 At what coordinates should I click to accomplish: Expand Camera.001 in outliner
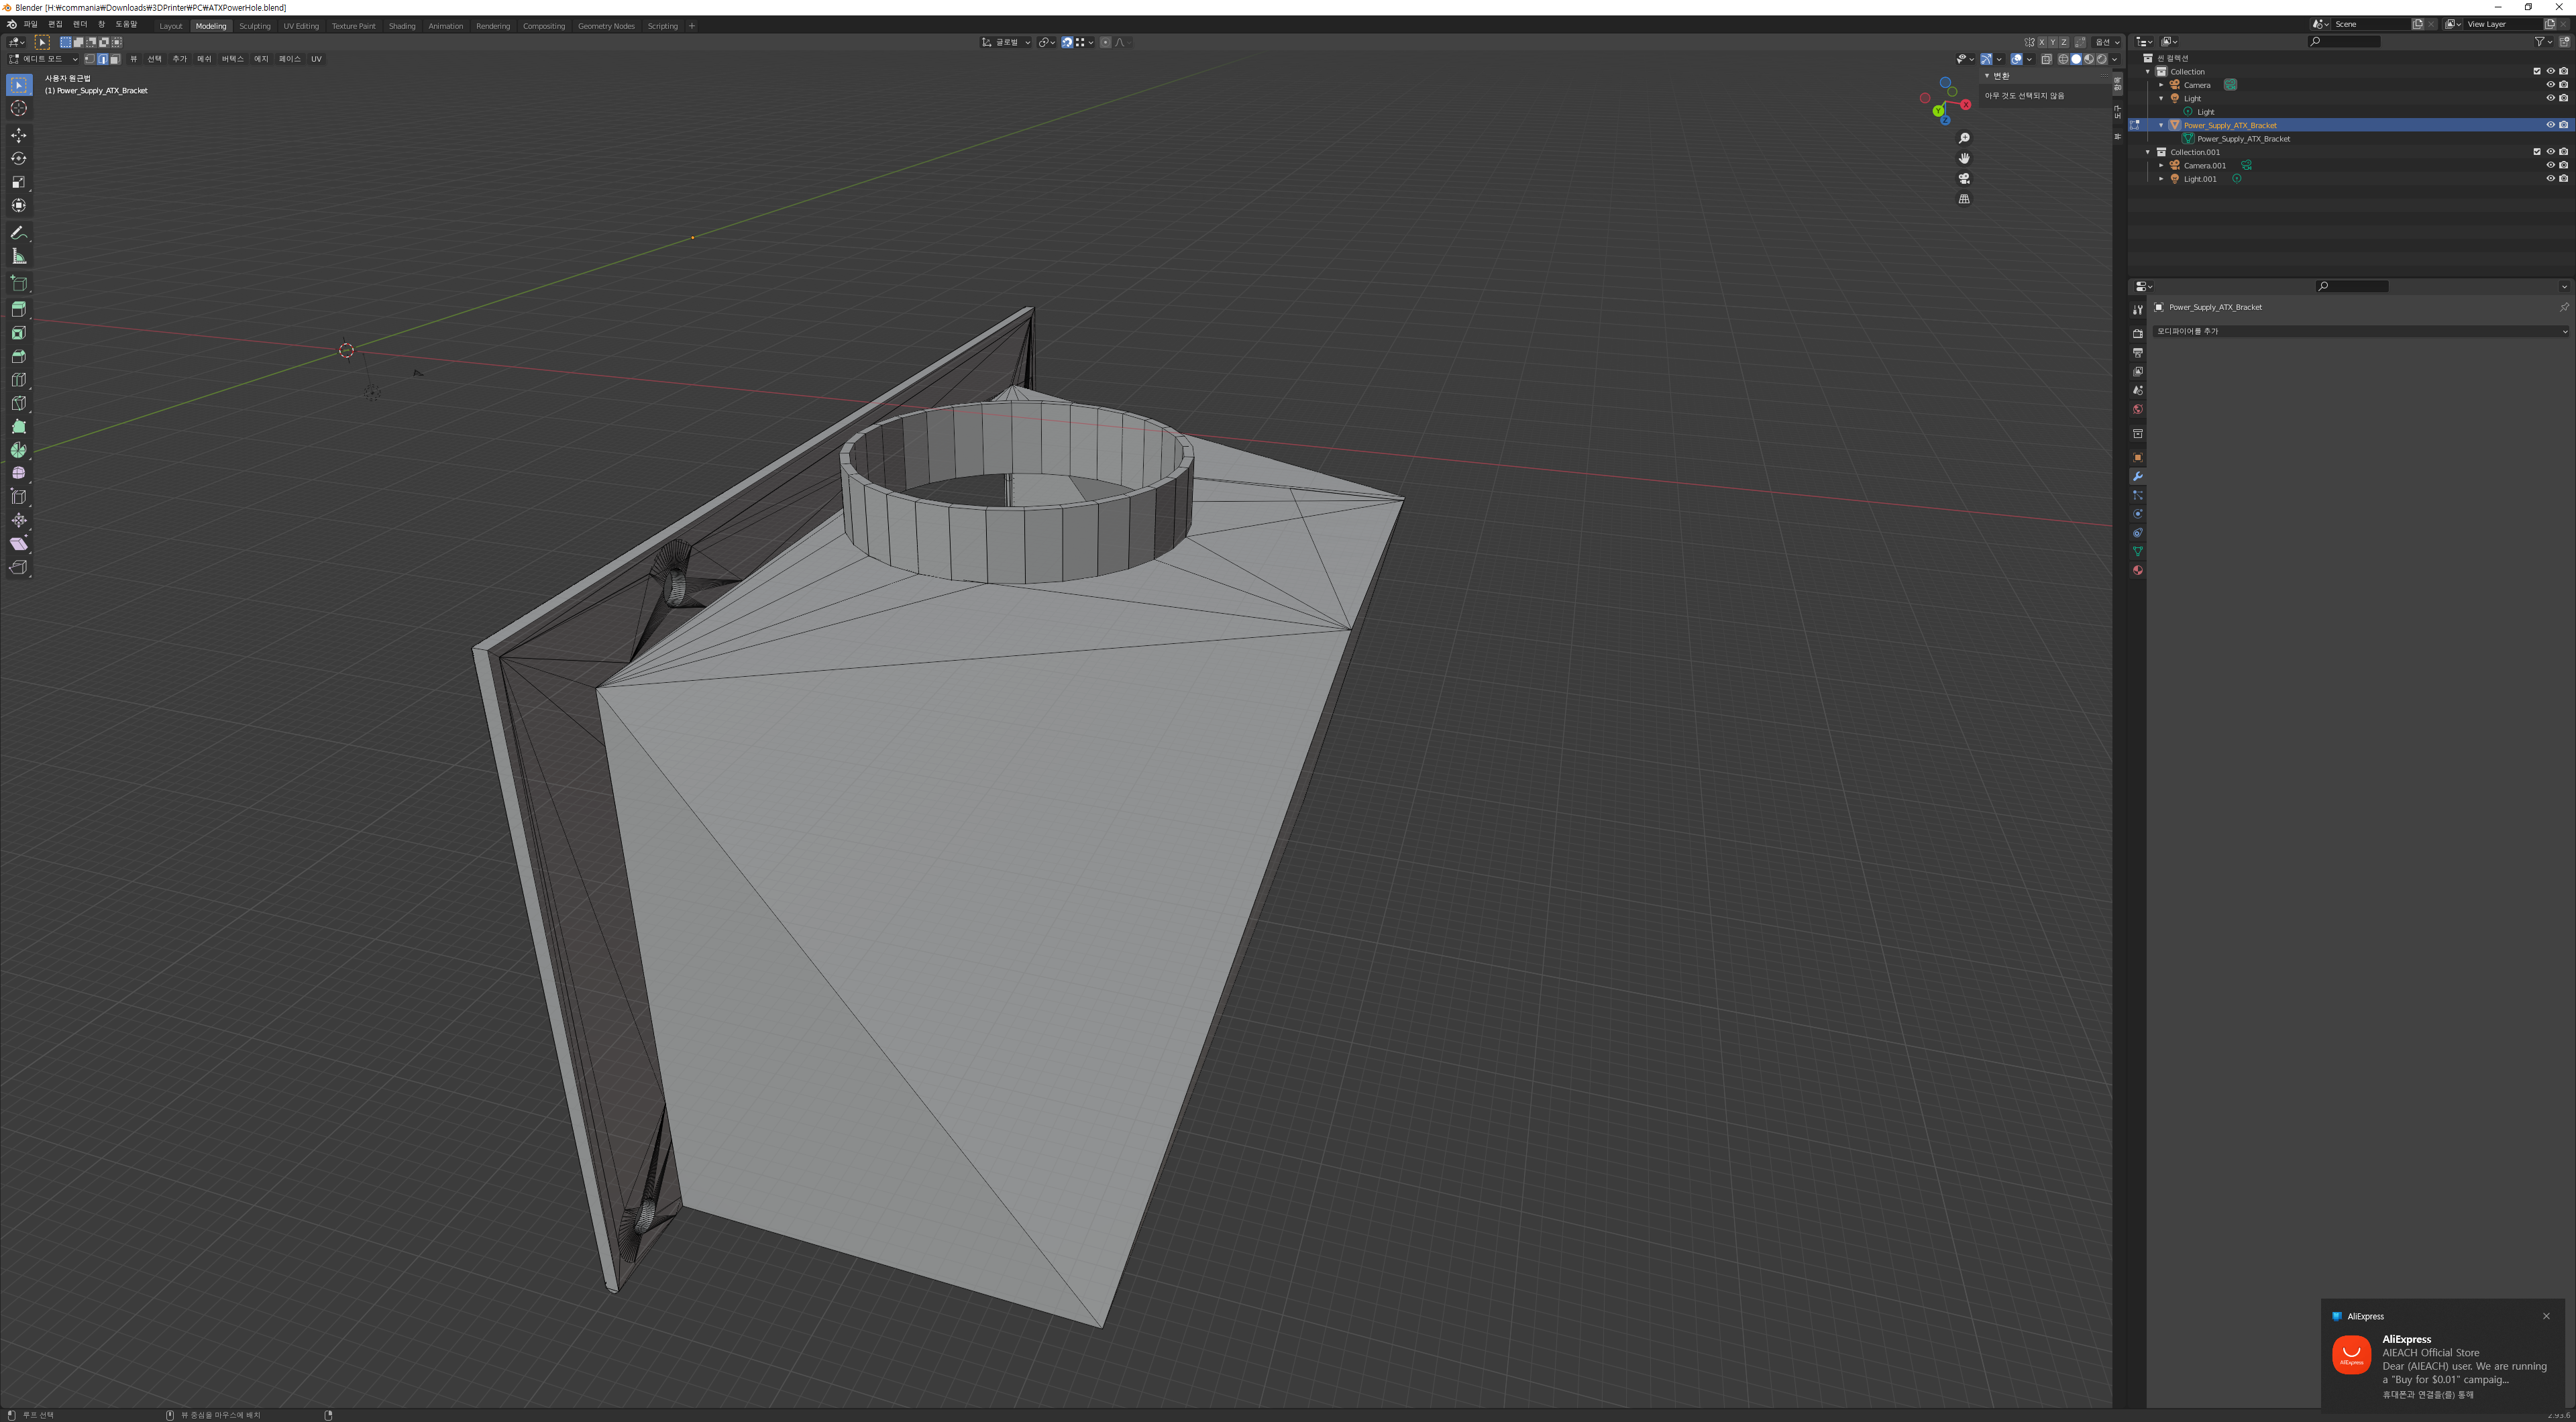[x=2161, y=166]
